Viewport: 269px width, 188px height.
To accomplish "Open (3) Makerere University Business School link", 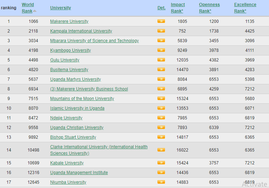I will pyautogui.click(x=89, y=89).
